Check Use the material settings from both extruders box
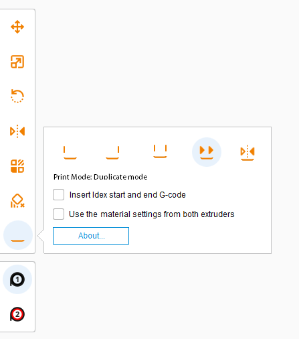 pos(58,214)
